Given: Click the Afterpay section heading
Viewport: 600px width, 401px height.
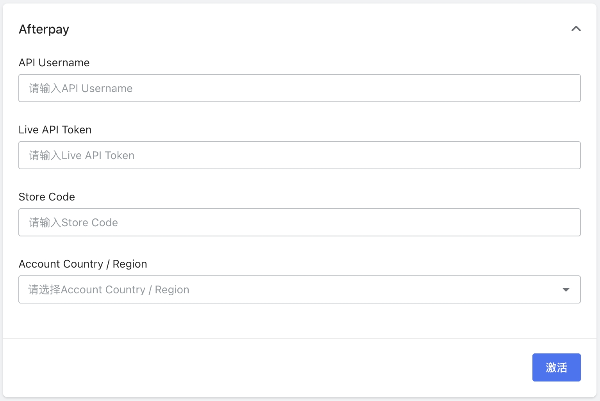Looking at the screenshot, I should coord(44,29).
